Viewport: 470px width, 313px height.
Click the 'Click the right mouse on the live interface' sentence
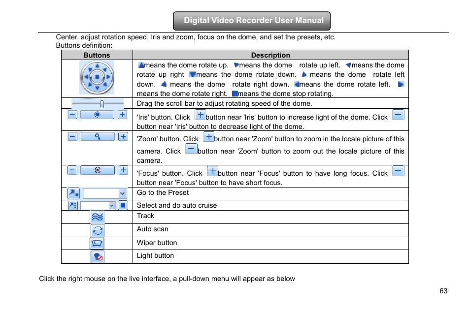point(167,279)
